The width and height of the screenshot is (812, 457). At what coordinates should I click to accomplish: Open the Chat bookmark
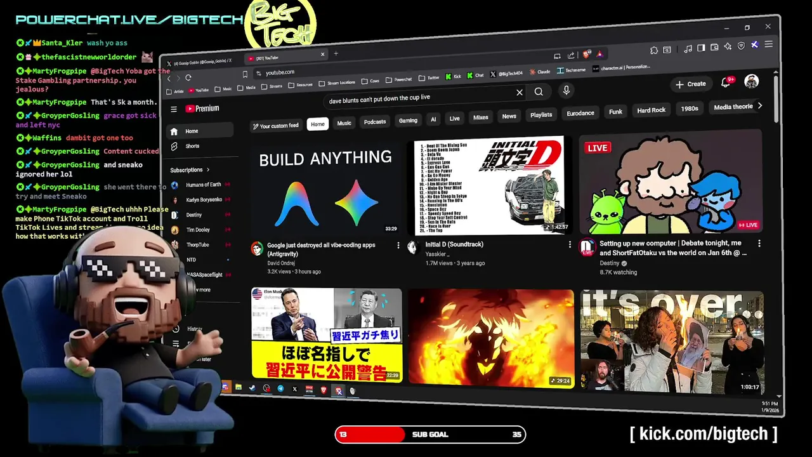tap(475, 76)
